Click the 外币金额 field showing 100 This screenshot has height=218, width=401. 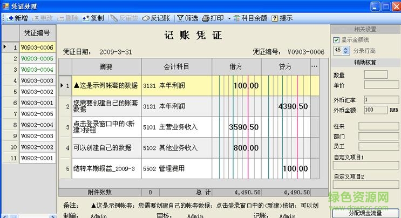[376, 110]
